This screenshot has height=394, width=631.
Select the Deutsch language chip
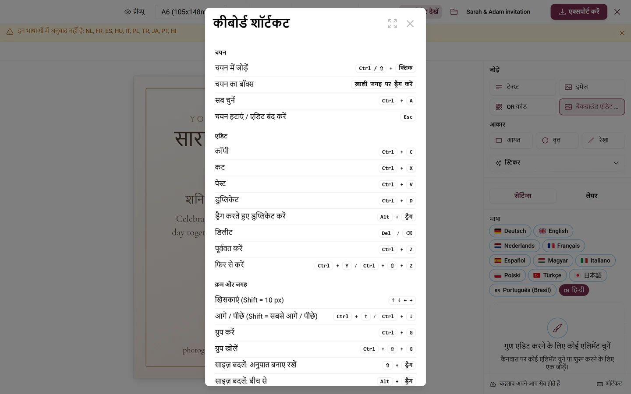510,231
